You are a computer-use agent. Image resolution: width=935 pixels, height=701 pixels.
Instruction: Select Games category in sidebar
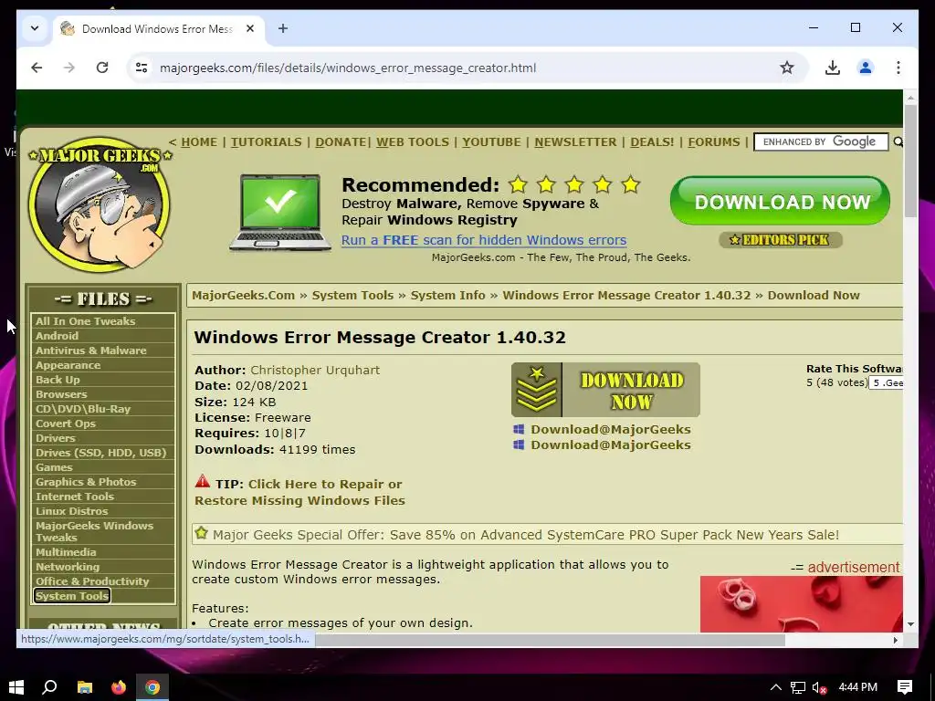pos(54,467)
